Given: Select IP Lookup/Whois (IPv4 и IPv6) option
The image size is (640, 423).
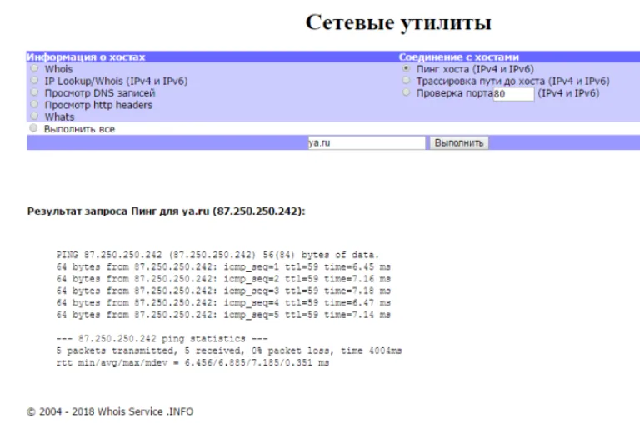Looking at the screenshot, I should tap(35, 80).
